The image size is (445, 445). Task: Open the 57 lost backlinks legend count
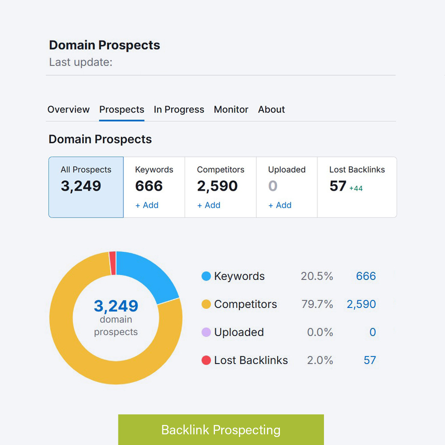click(369, 360)
